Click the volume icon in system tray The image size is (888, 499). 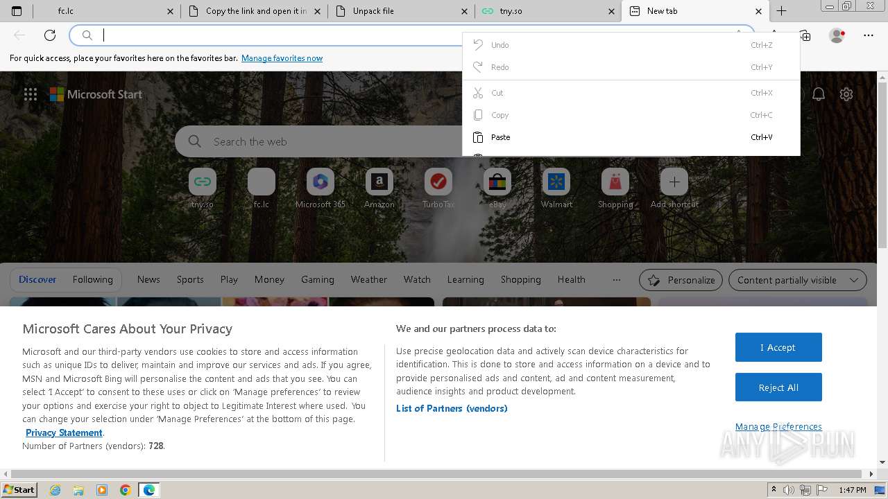pos(789,490)
